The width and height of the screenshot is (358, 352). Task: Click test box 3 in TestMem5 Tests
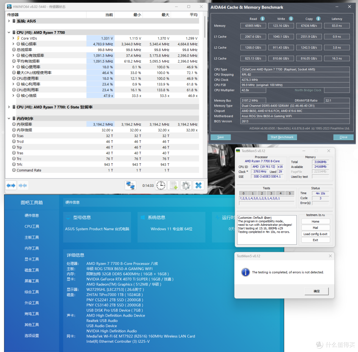[271, 193]
